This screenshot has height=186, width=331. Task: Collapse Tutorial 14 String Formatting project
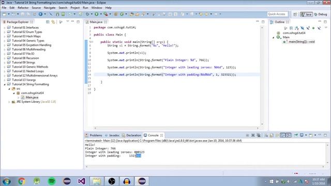(5, 84)
